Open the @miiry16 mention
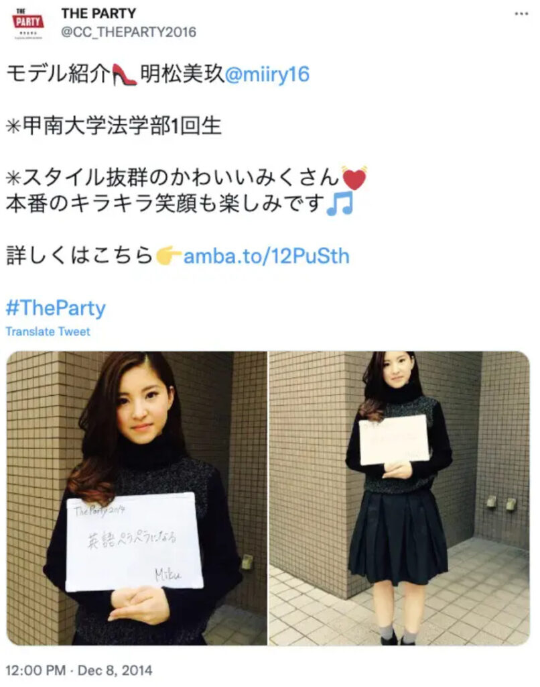This screenshot has width=540, height=687. 267,74
